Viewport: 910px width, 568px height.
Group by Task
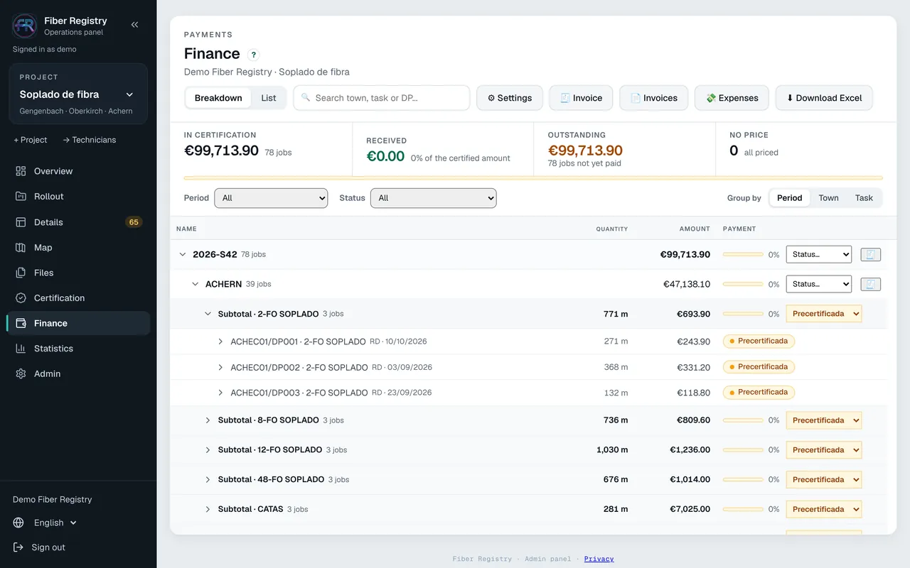(864, 198)
